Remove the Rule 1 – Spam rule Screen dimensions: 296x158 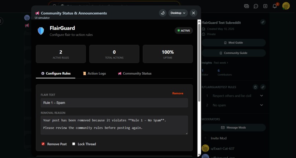click(178, 93)
